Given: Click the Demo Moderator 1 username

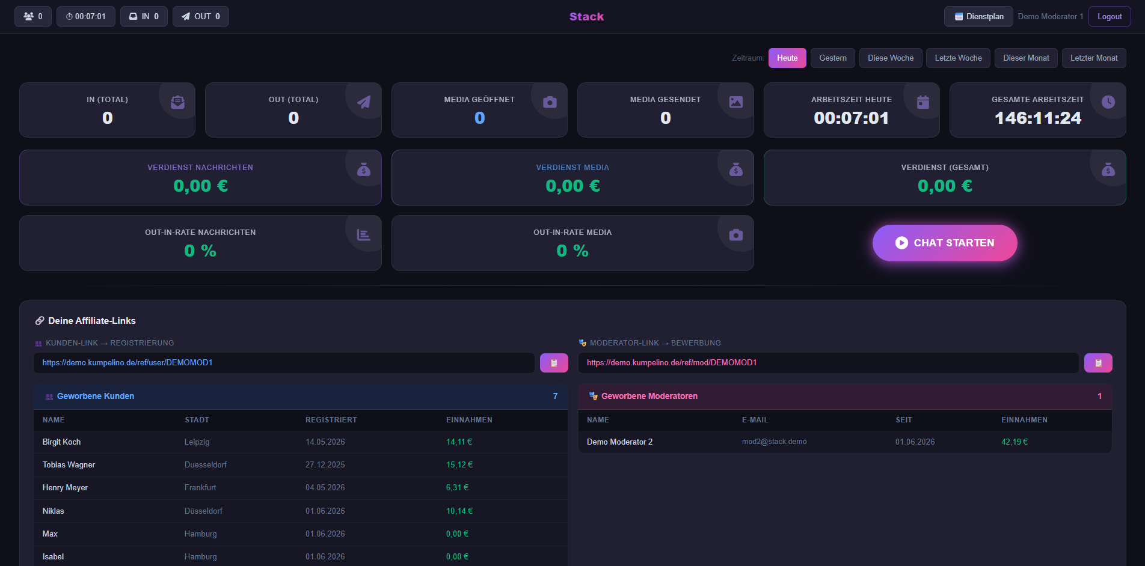Looking at the screenshot, I should pyautogui.click(x=1050, y=17).
